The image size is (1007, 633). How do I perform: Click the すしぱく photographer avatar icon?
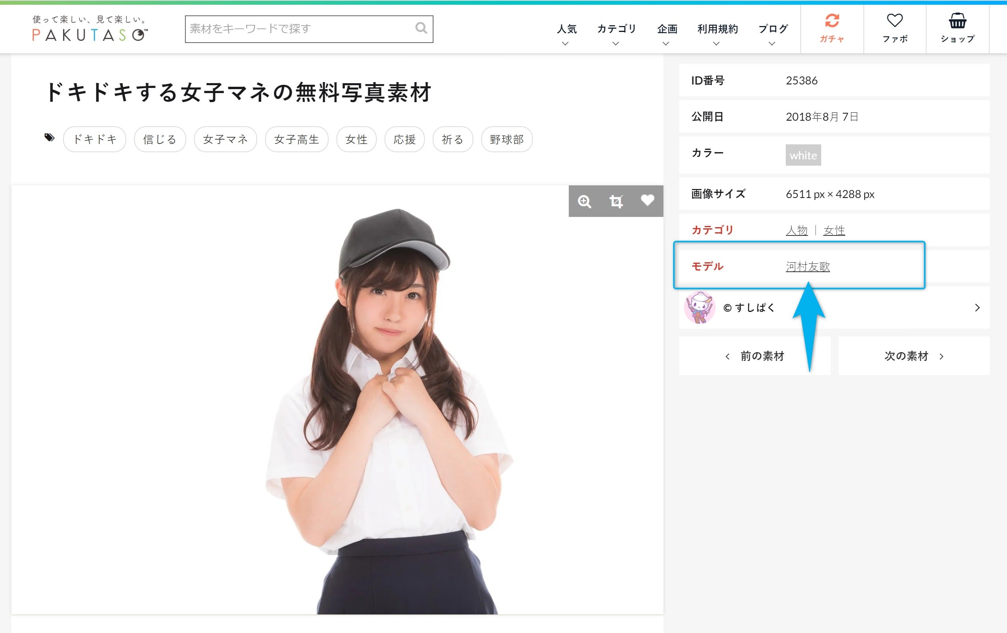click(x=699, y=308)
